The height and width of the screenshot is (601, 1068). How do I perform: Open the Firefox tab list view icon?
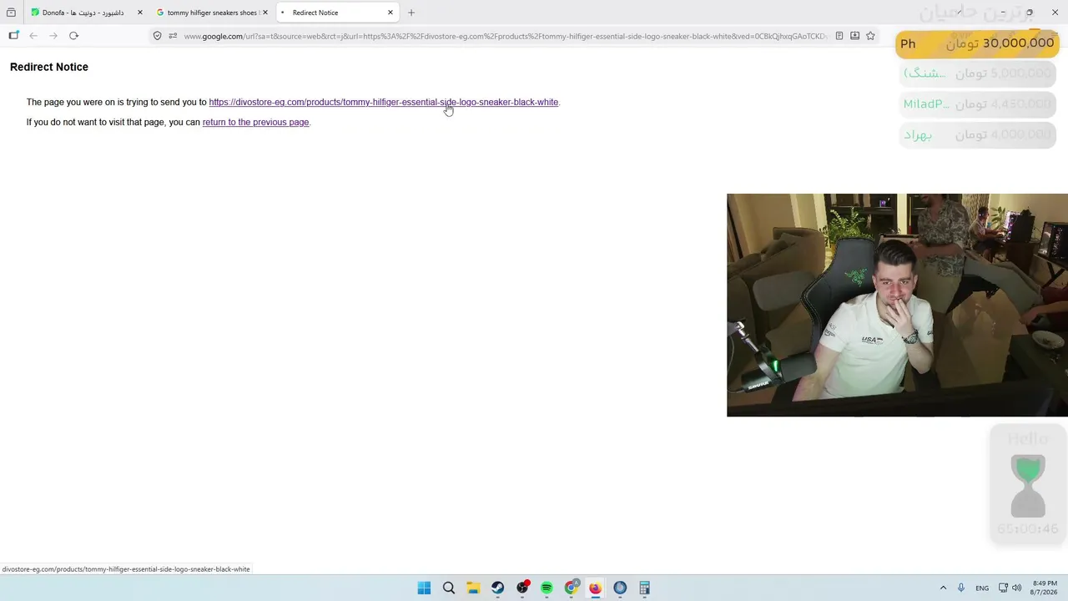[x=11, y=13]
